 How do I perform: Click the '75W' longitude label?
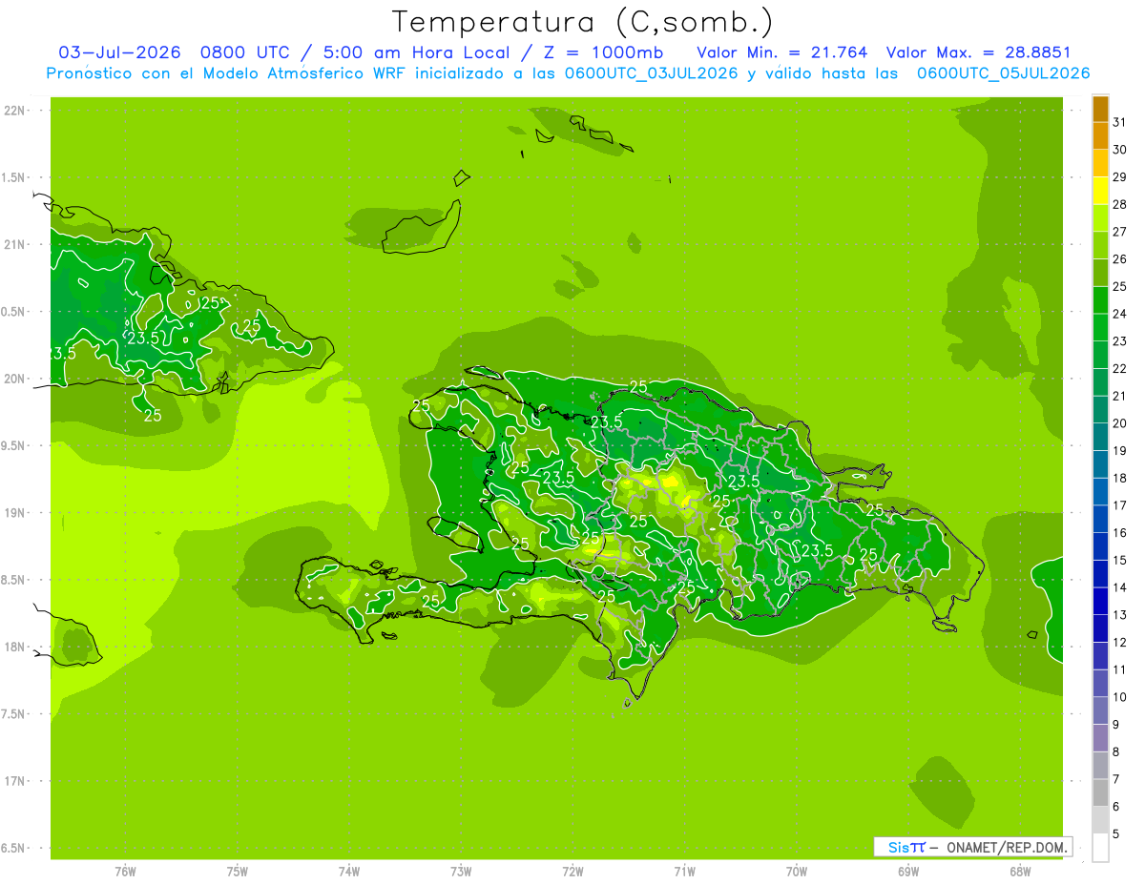[x=238, y=872]
